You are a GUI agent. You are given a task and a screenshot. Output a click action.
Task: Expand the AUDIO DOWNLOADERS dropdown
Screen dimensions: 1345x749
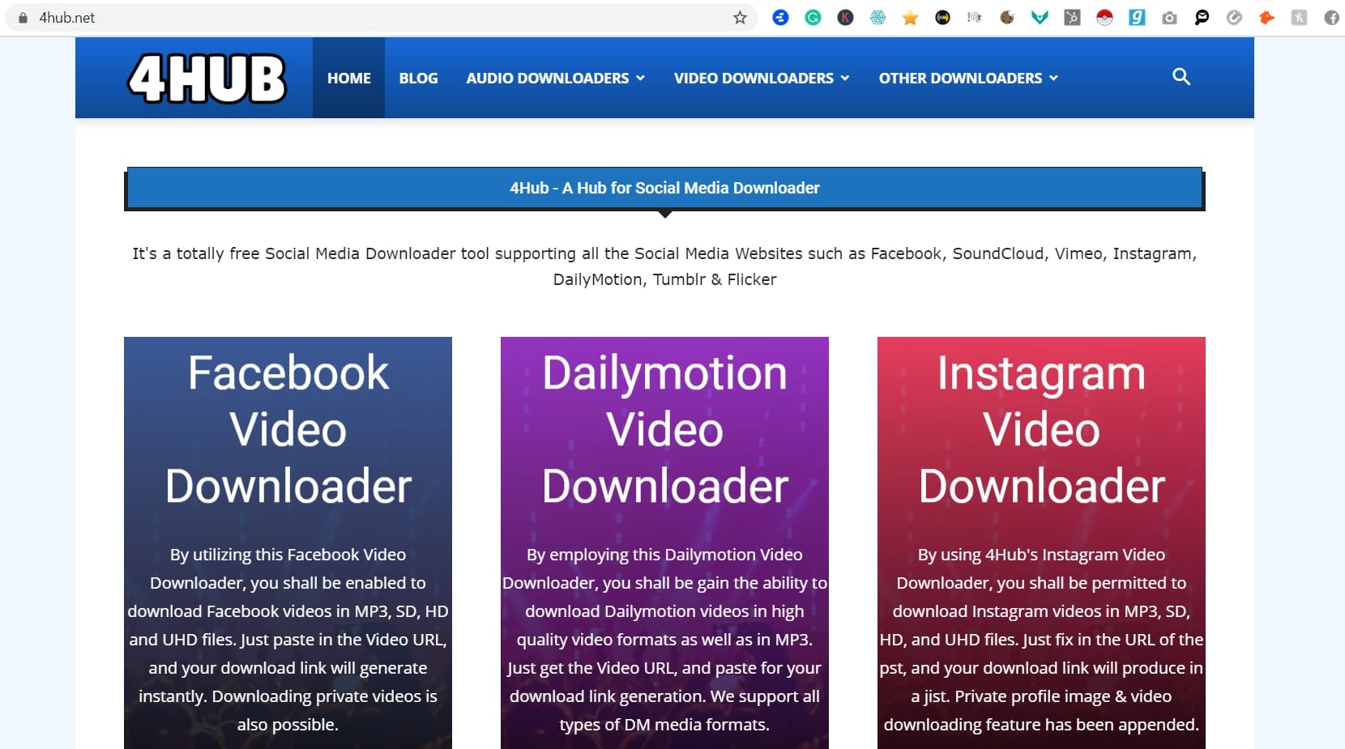click(x=555, y=78)
